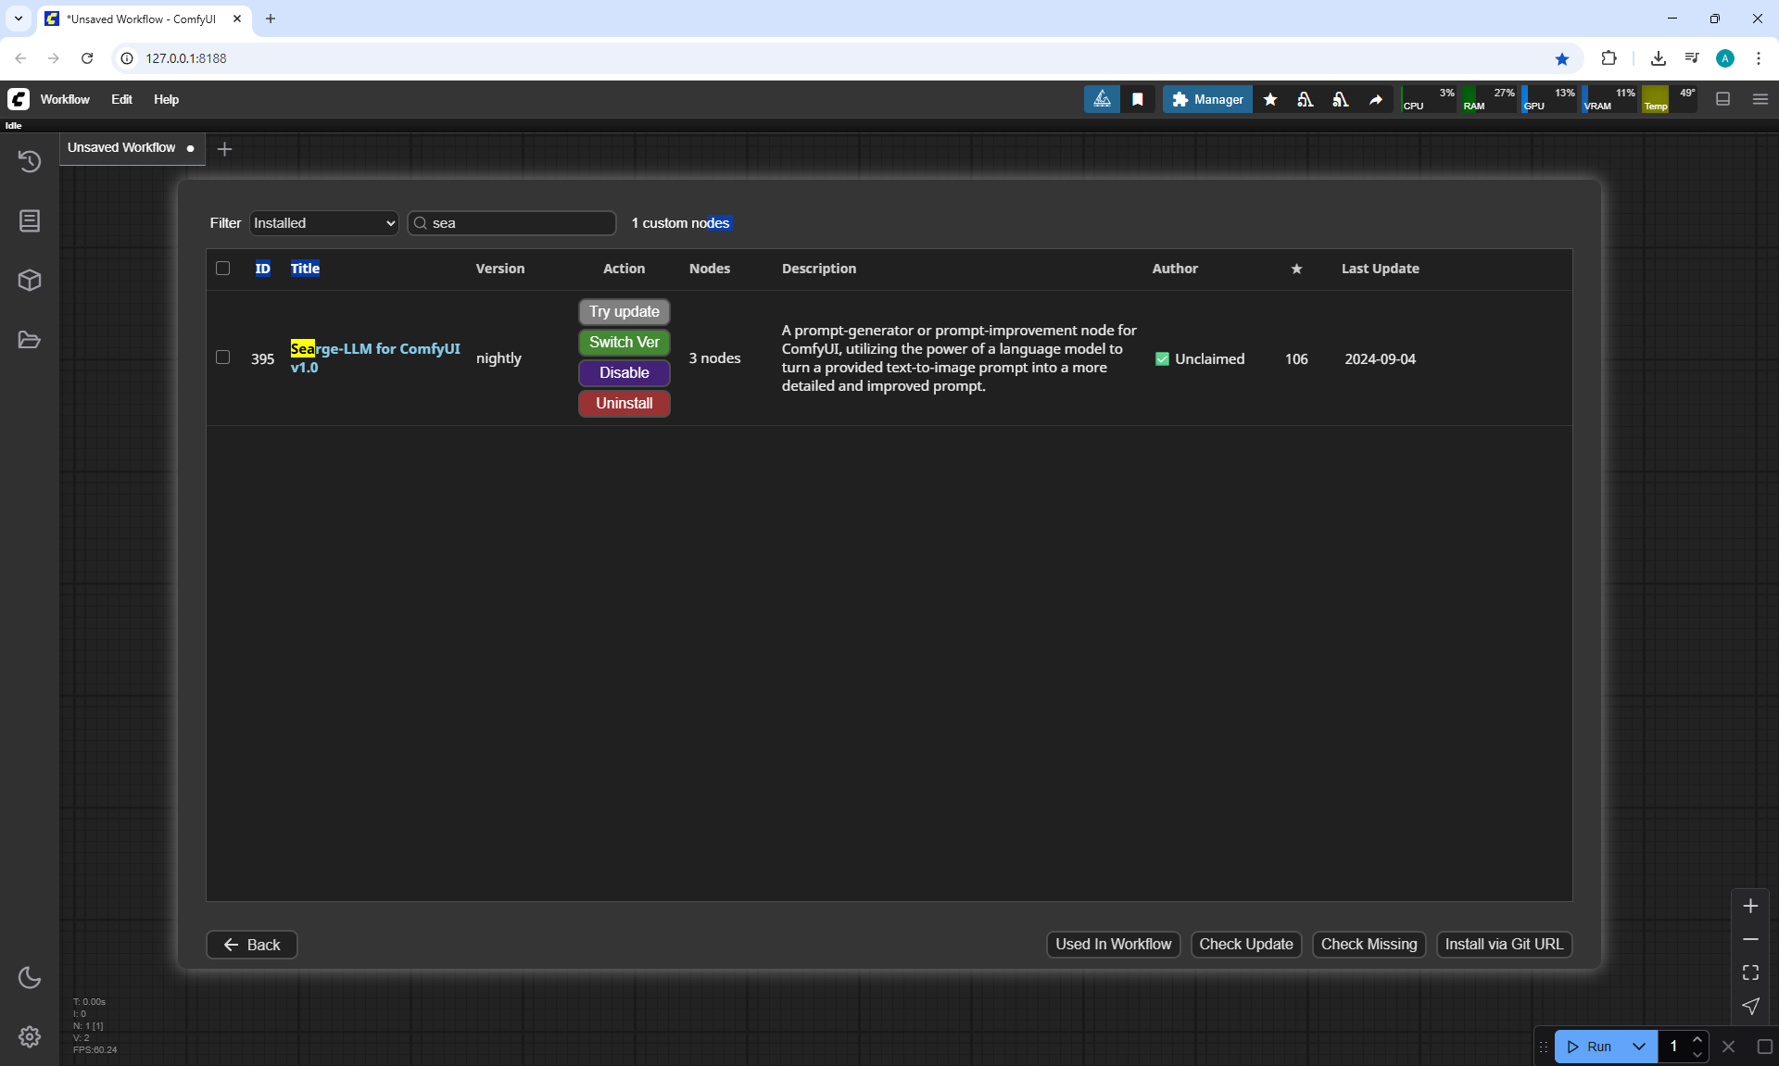Toggle dark theme moon icon
The height and width of the screenshot is (1066, 1779).
(x=30, y=977)
